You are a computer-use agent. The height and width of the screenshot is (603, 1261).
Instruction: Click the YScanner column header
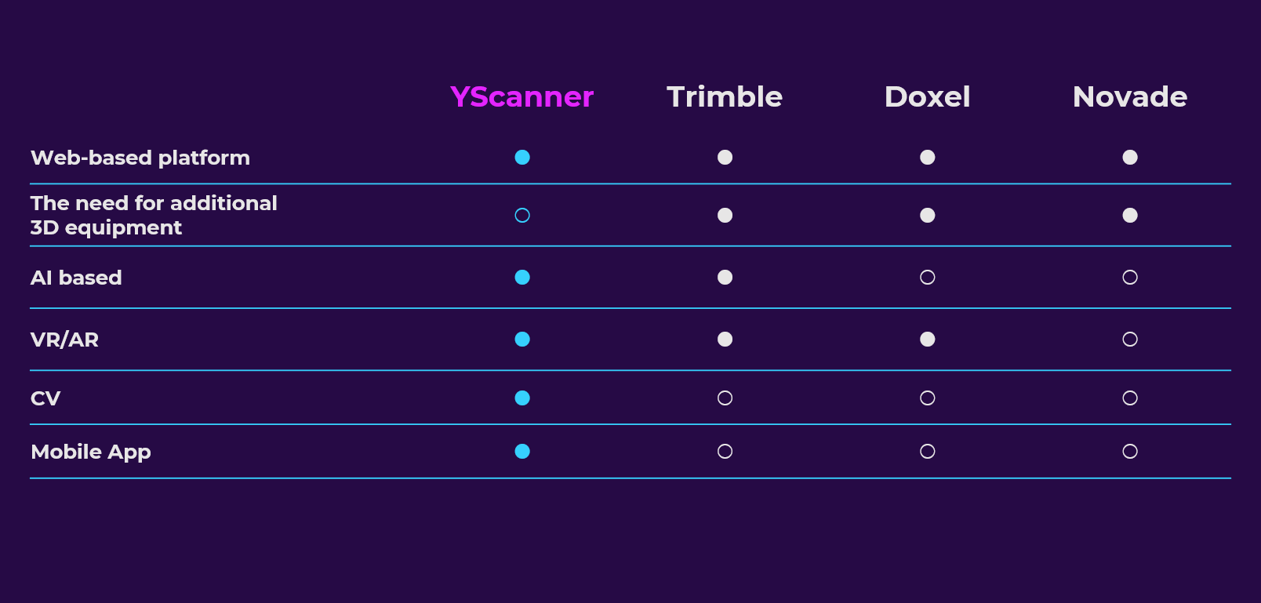pos(521,96)
